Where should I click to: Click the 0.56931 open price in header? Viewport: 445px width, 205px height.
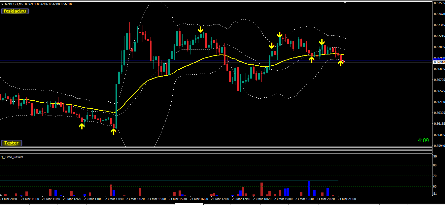(30, 4)
